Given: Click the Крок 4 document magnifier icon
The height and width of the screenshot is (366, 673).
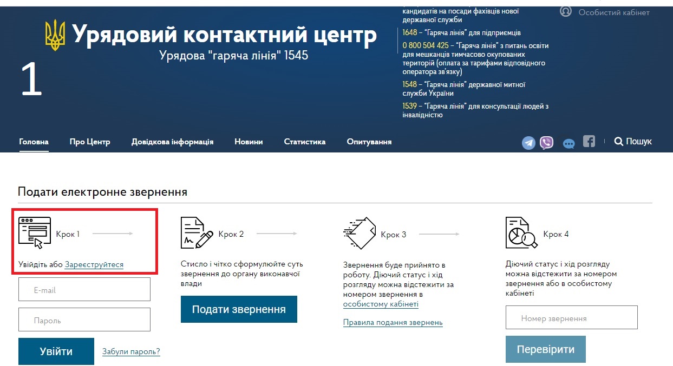Looking at the screenshot, I should click(521, 233).
